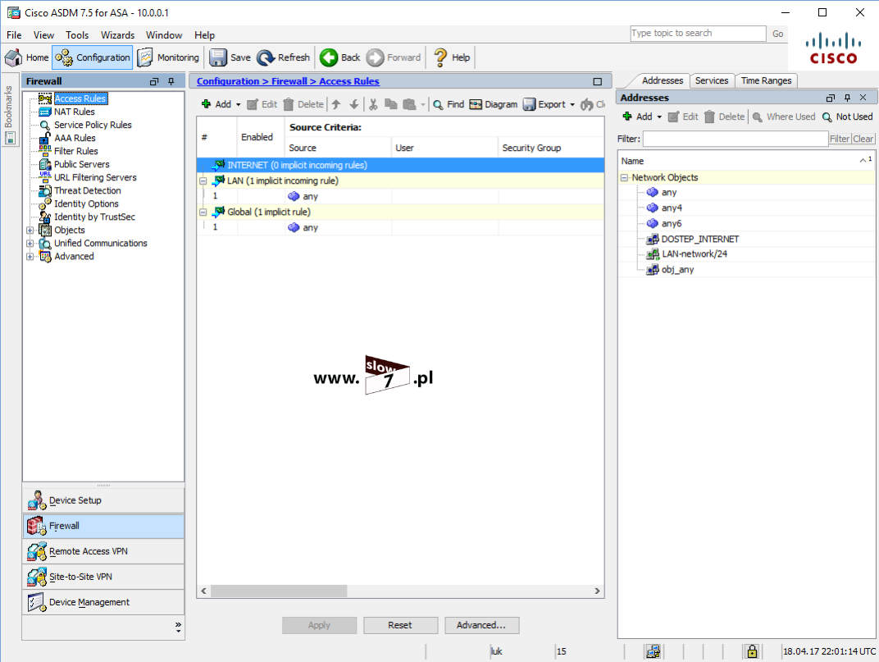Expand the Advanced tree node
This screenshot has width=879, height=662.
30,257
